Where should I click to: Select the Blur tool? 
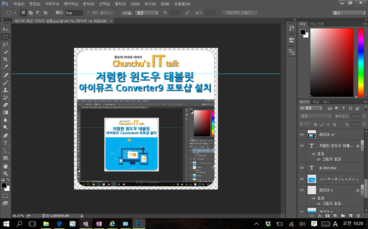point(5,120)
